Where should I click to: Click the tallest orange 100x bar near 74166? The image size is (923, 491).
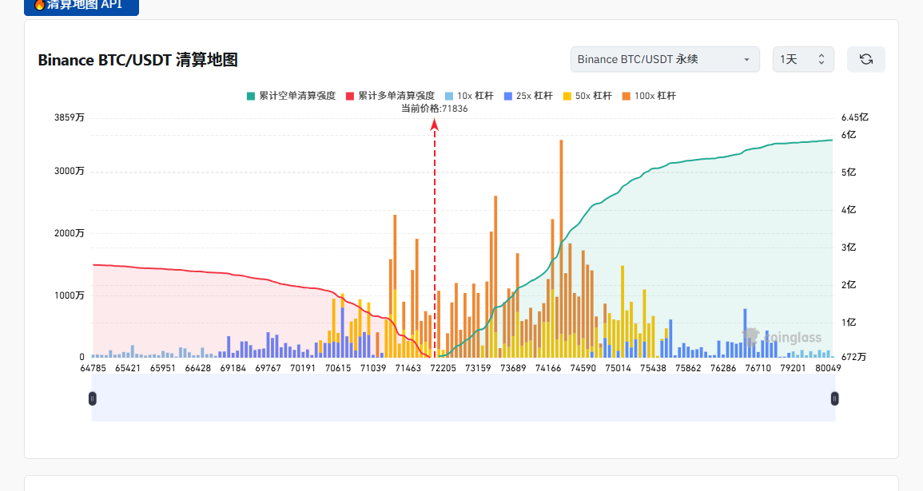[561, 249]
